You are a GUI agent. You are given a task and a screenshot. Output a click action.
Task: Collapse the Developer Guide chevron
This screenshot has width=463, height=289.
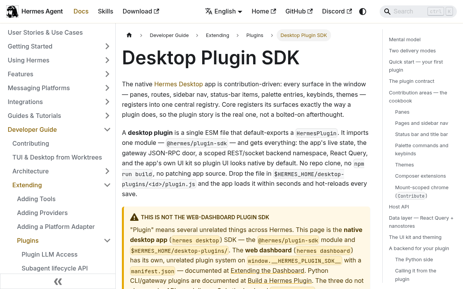pos(107,129)
